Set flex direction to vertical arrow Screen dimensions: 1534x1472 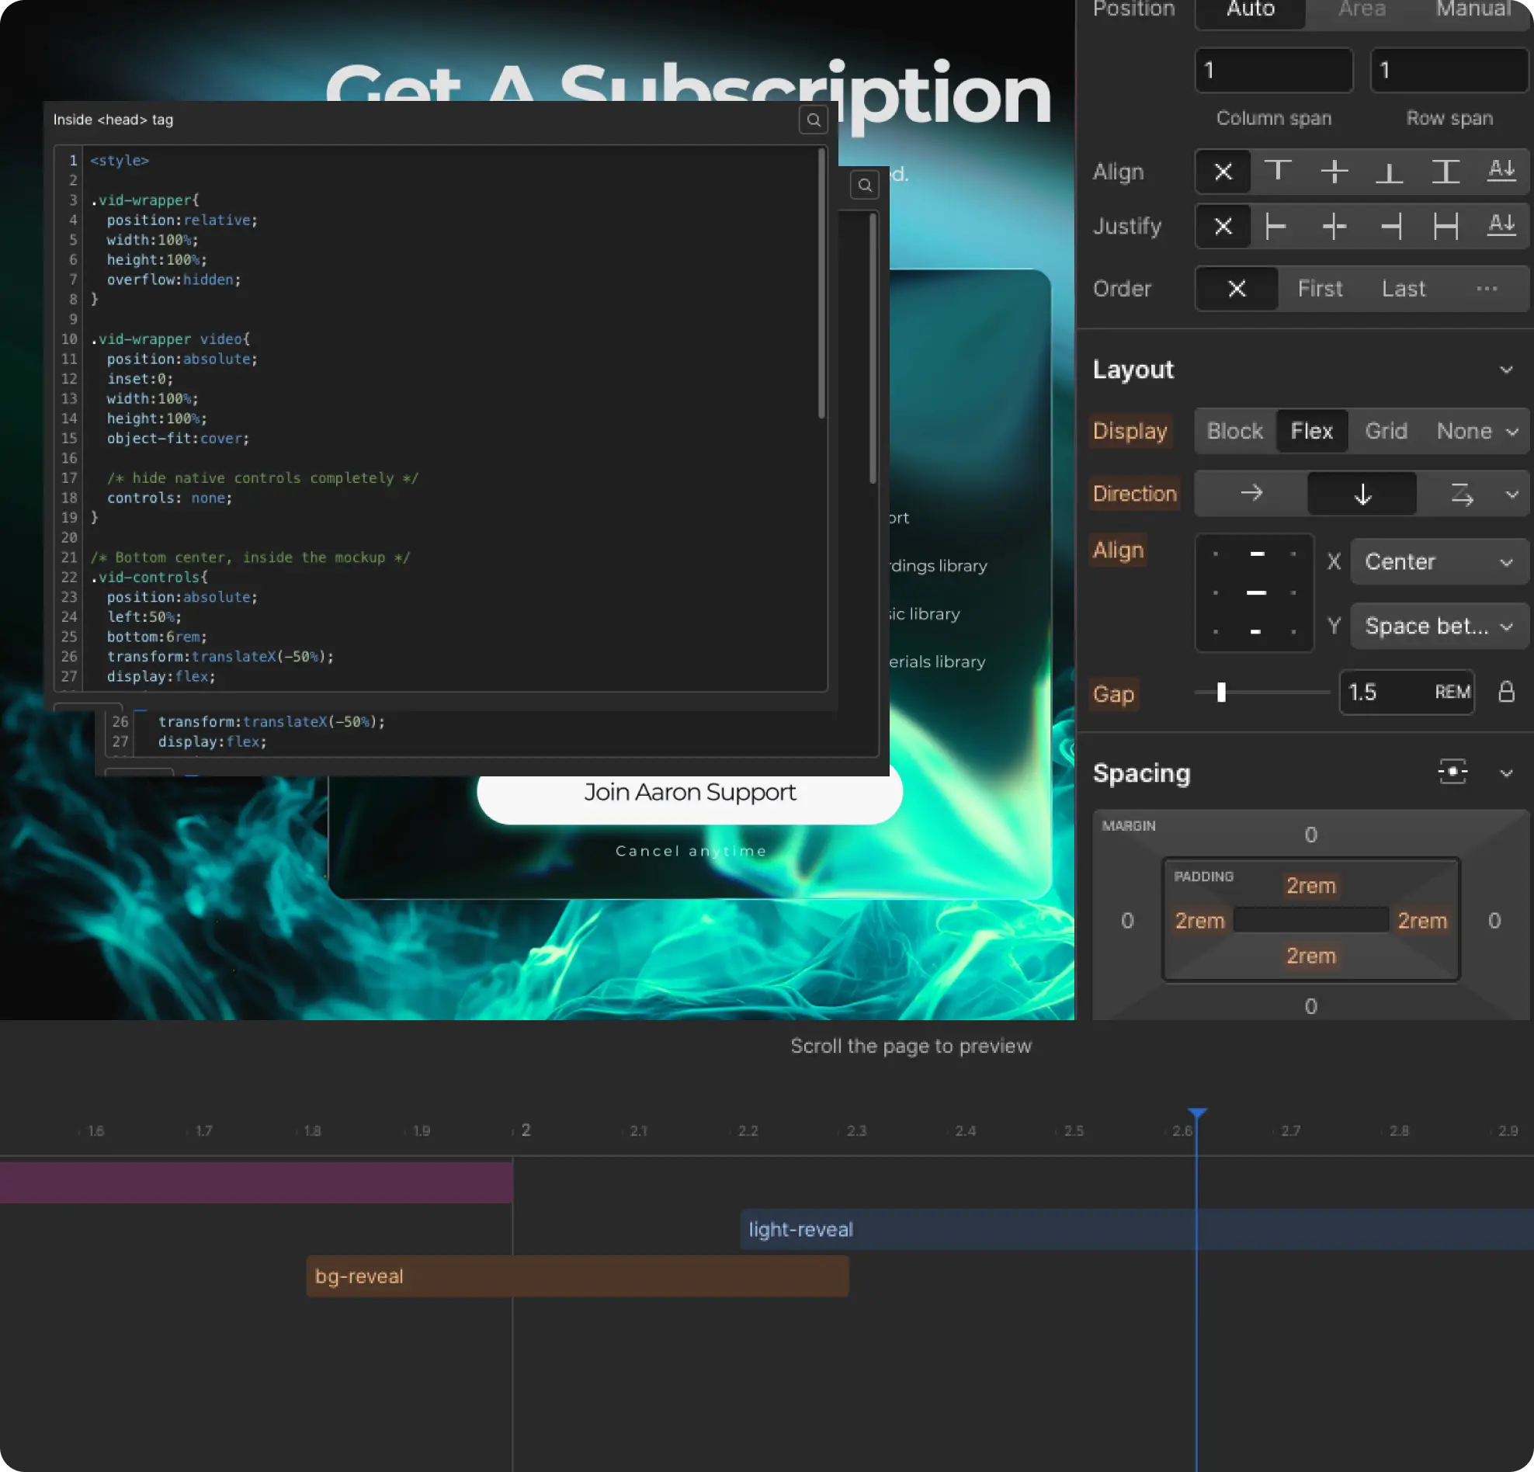coord(1362,494)
